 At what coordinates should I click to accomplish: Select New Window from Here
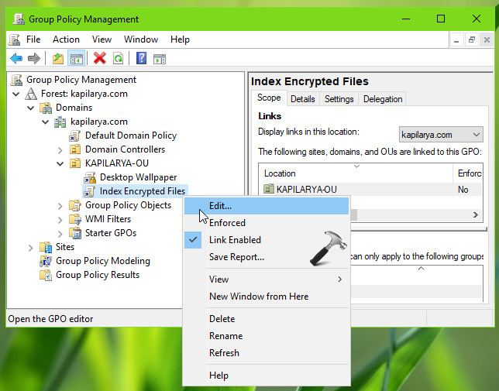click(267, 297)
